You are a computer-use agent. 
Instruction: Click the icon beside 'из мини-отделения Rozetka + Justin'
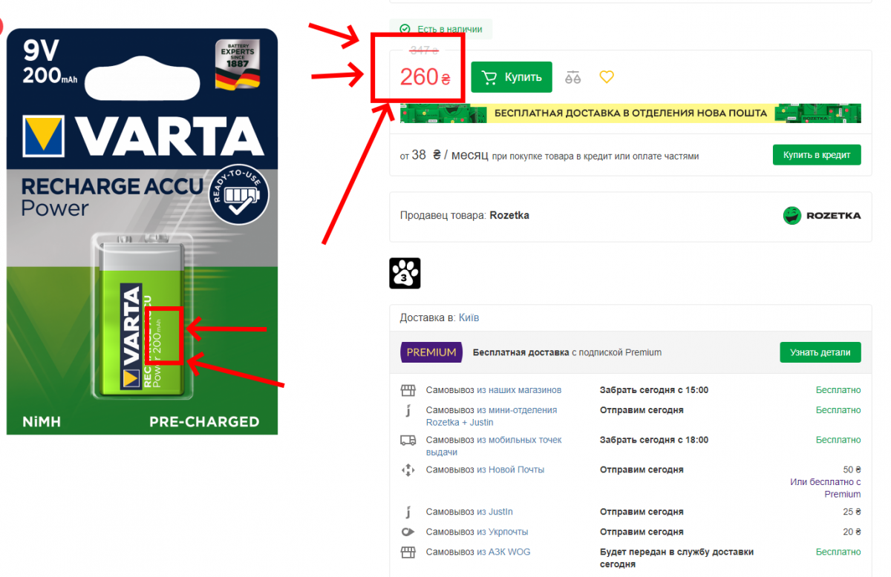tap(408, 410)
